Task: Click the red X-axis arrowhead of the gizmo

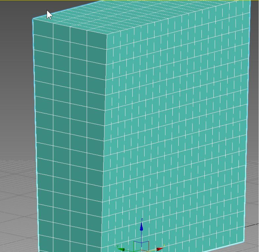Action: pos(160,249)
